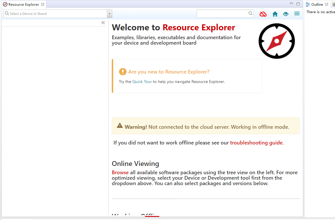Click the magnifier icon in device selector
The image size is (335, 220).
(7, 13)
